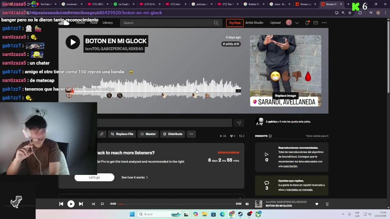The height and width of the screenshot is (219, 390).
Task: Click the write a comment field
Action: click(x=165, y=123)
